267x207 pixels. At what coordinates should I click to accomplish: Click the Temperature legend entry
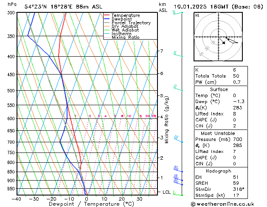(122, 15)
